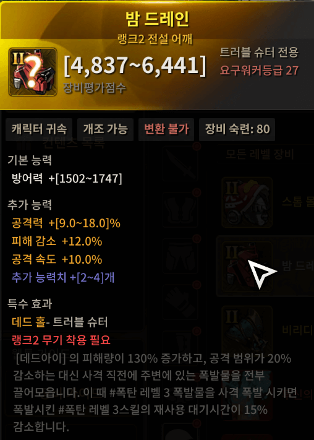Image resolution: width=314 pixels, height=440 pixels.
Task: Select the 스톰 몰 item name label
Action: pyautogui.click(x=298, y=202)
